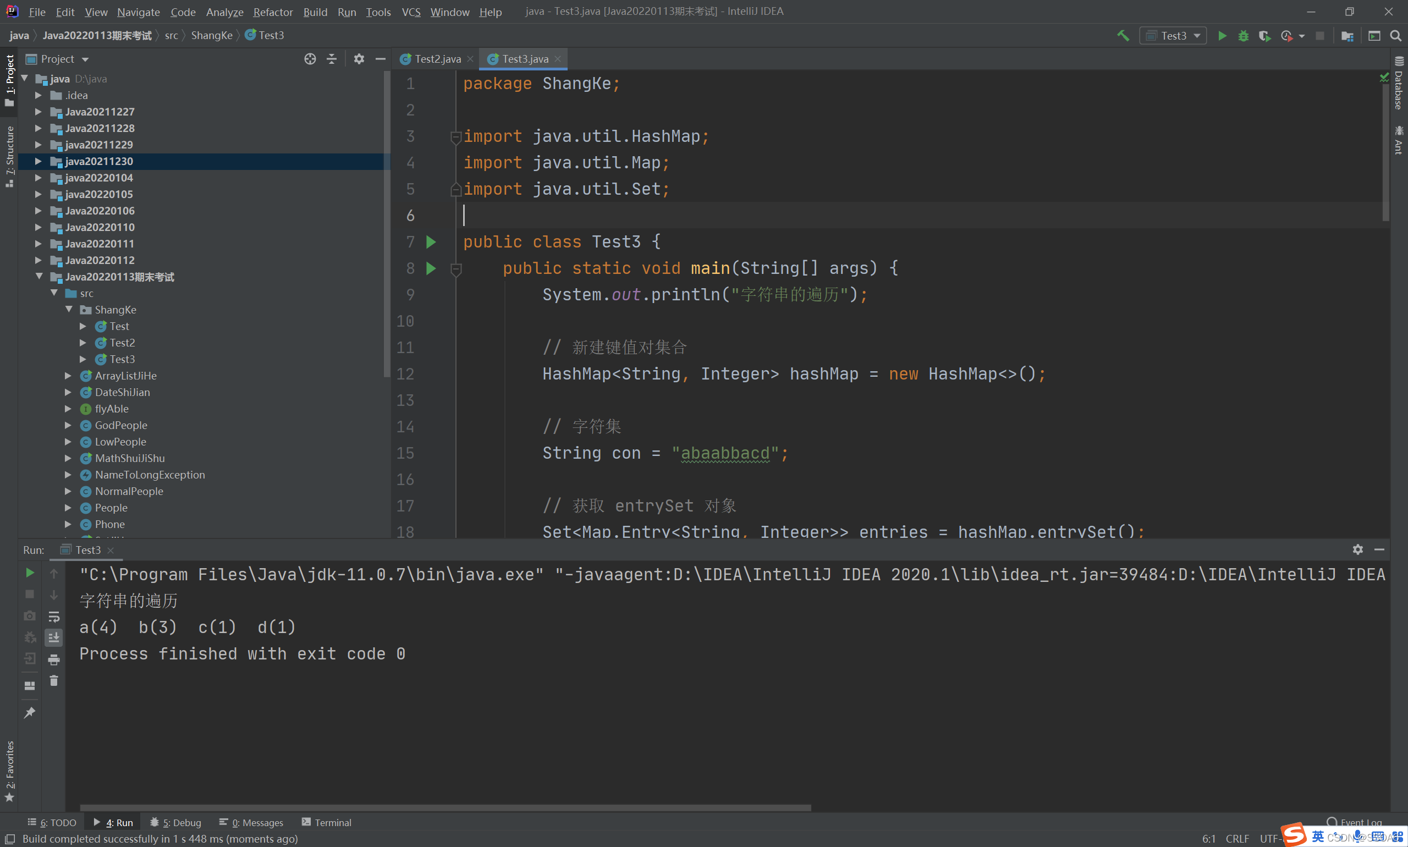The width and height of the screenshot is (1408, 847).
Task: Toggle the Structure side tab
Action: click(x=9, y=157)
